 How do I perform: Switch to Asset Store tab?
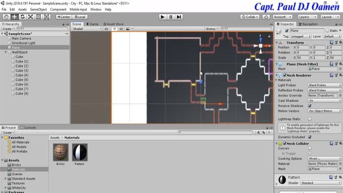coord(114,24)
